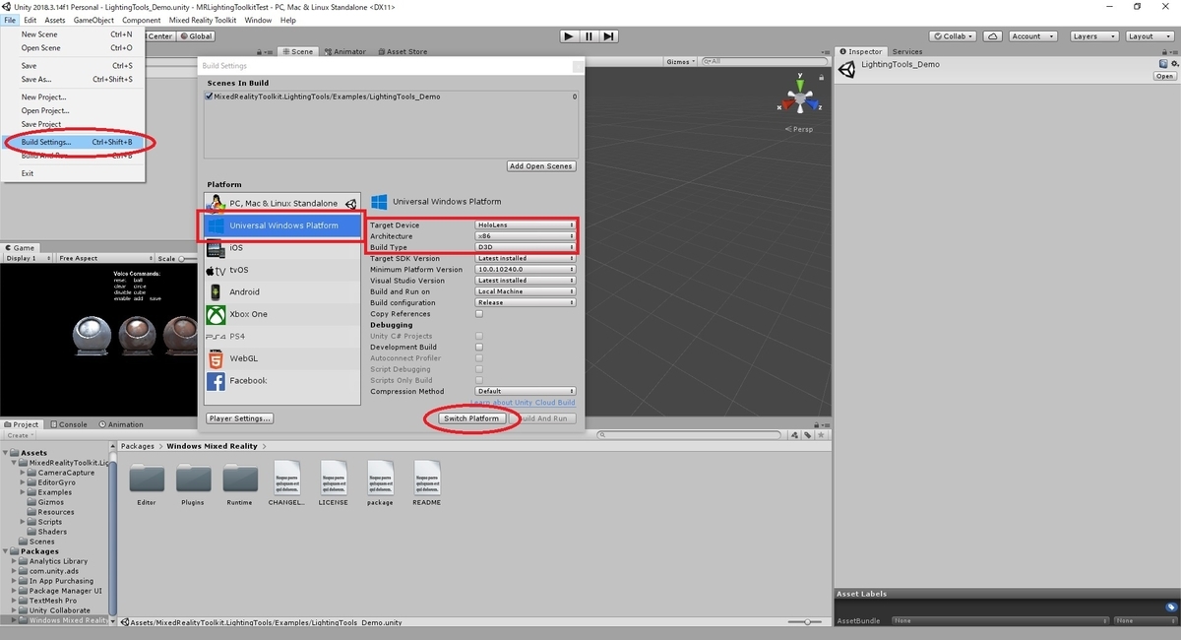Viewport: 1181px width, 640px height.
Task: Toggle the Inspector lock icon
Action: pos(1165,51)
